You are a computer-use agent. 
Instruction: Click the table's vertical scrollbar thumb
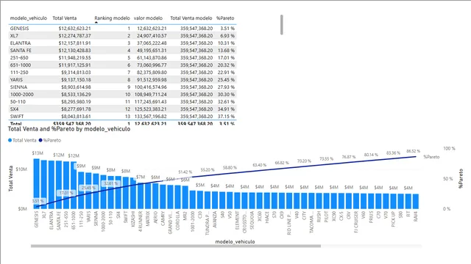[x=281, y=24]
